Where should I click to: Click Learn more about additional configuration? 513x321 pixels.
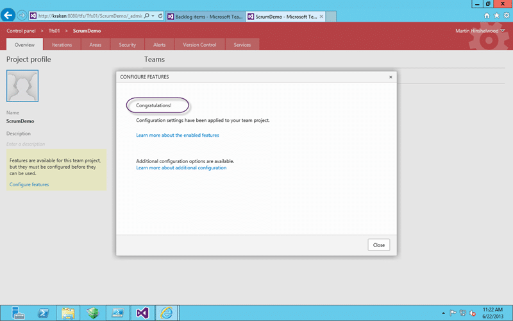181,168
